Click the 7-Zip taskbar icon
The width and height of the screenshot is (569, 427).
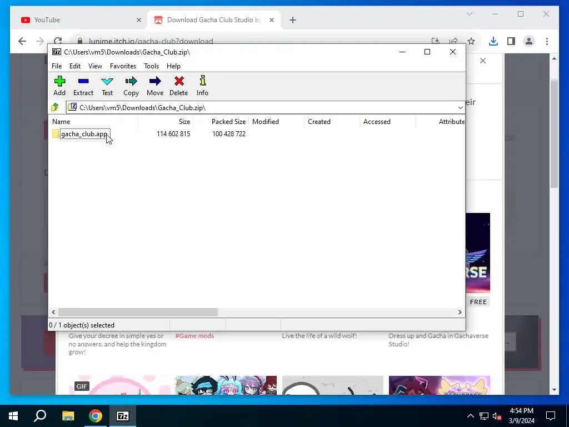123,416
